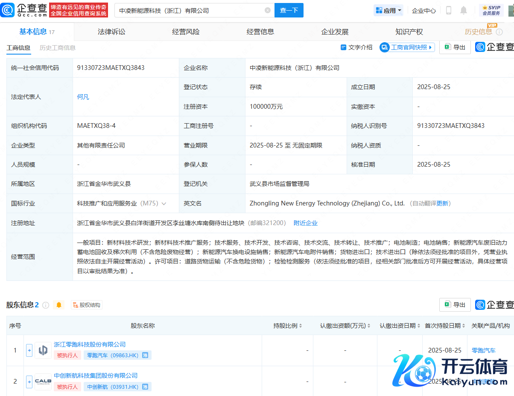
Task: Switch to 历史工商信息 sub-tab
Action: [58, 48]
